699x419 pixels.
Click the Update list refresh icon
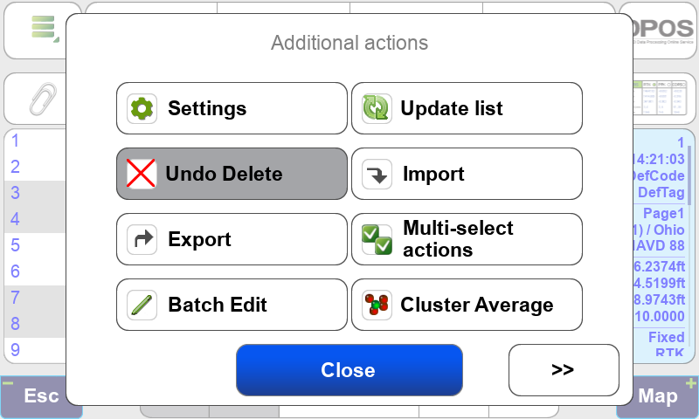pos(377,108)
